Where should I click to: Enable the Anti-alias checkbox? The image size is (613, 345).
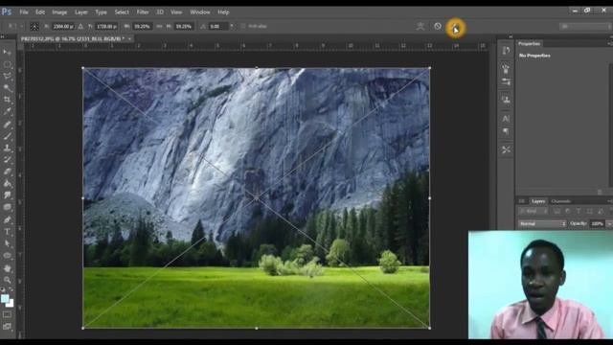coord(243,26)
